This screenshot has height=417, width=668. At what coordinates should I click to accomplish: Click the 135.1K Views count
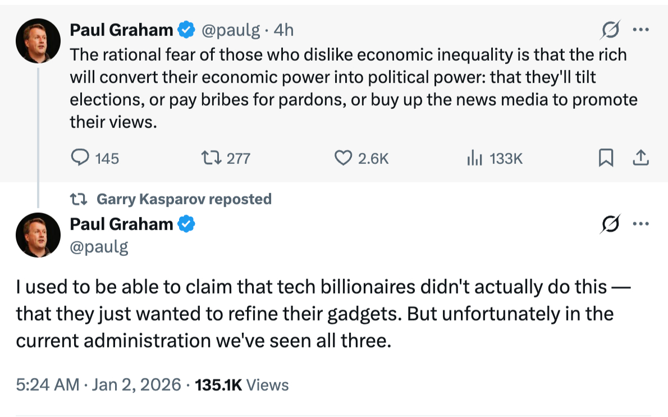(x=241, y=385)
